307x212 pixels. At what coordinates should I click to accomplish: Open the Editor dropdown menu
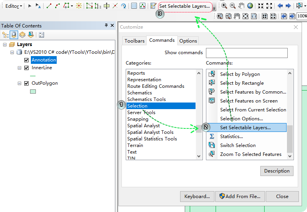click(x=13, y=6)
